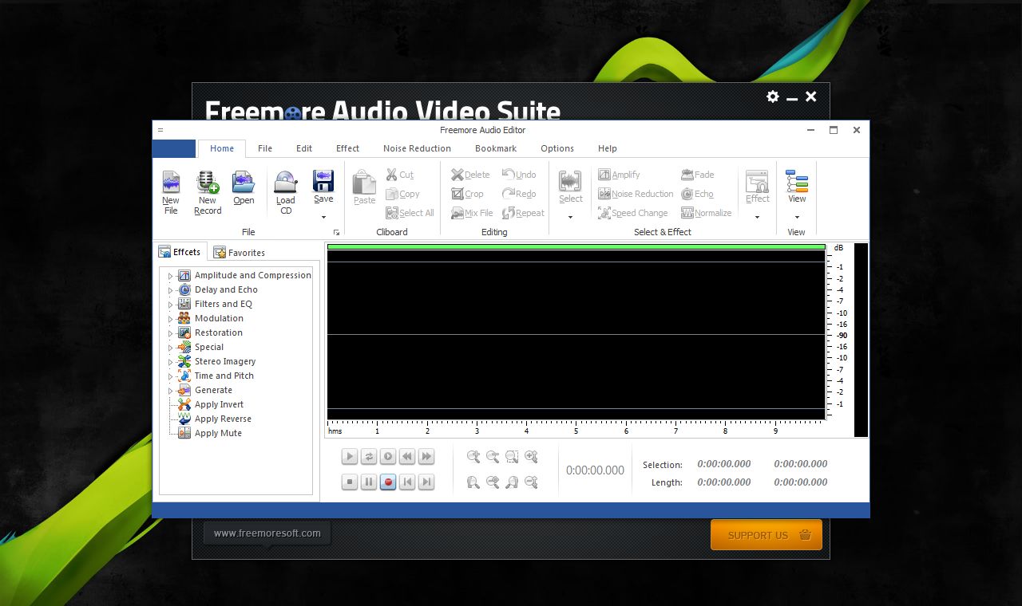The height and width of the screenshot is (606, 1022).
Task: Load CD using the disc drive icon
Action: coord(286,192)
